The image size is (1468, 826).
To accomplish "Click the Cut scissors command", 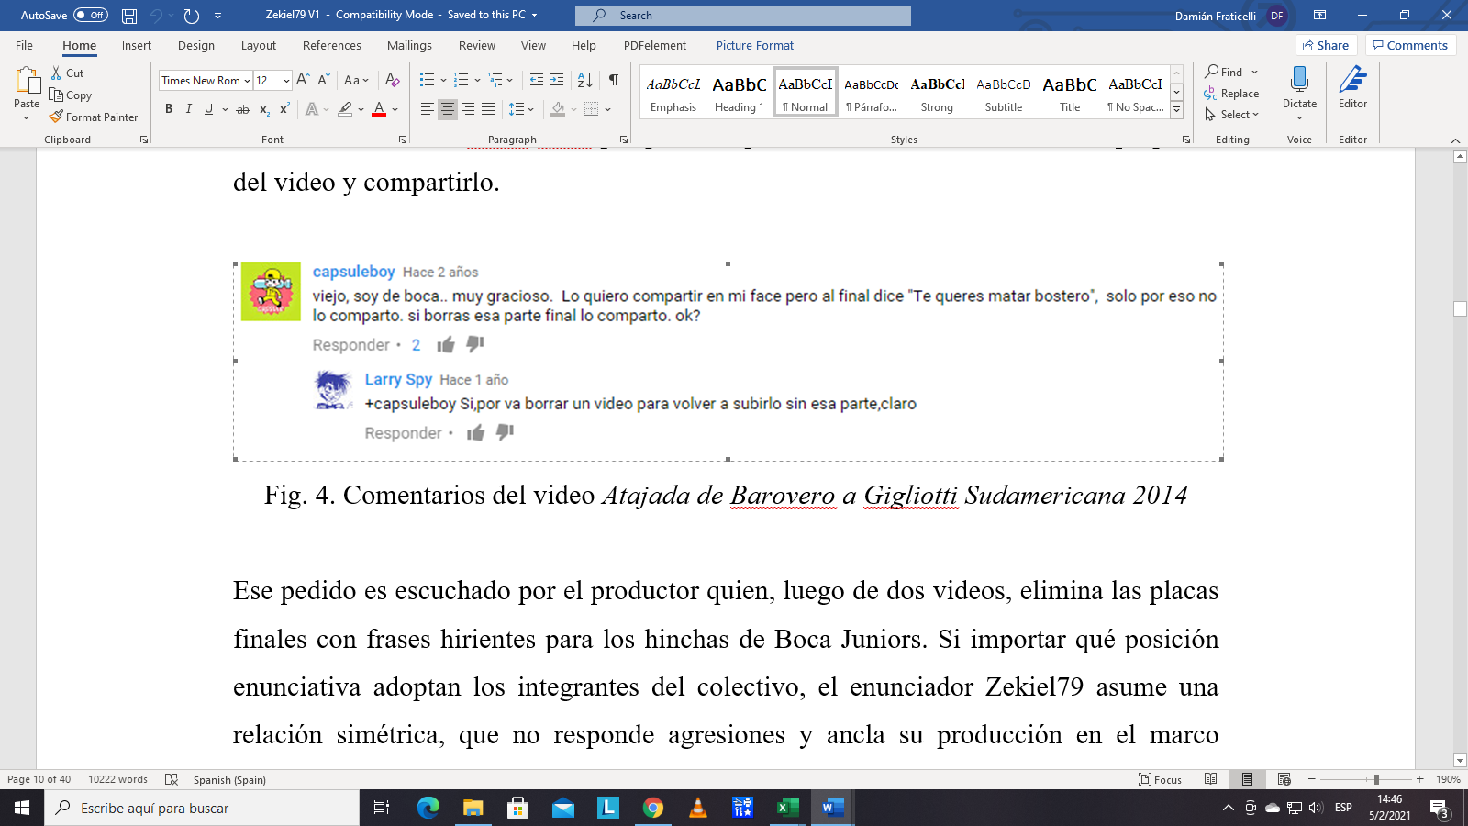I will (67, 73).
